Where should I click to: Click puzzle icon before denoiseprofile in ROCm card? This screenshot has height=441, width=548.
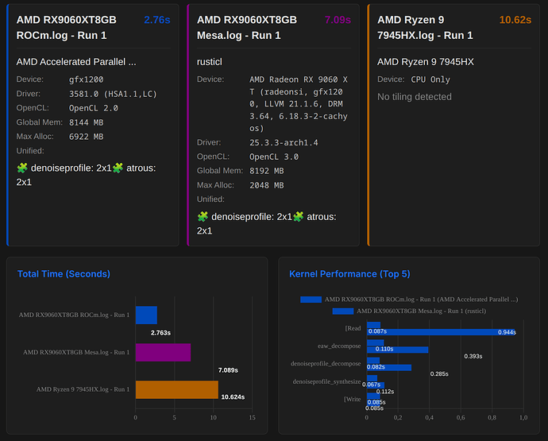[22, 168]
